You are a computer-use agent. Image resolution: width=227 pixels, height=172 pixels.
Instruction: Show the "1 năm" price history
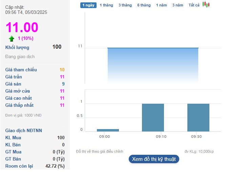click(x=162, y=5)
